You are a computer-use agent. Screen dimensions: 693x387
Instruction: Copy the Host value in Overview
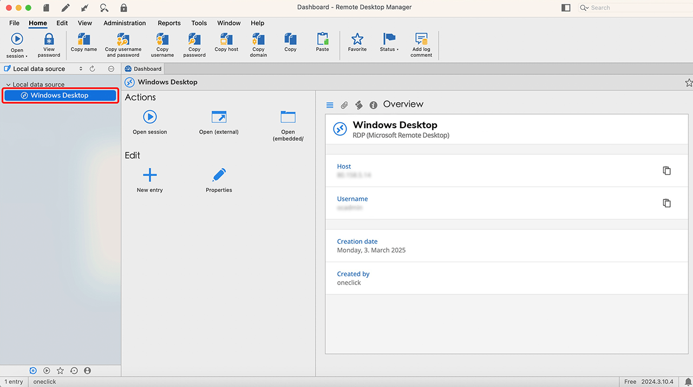point(666,171)
